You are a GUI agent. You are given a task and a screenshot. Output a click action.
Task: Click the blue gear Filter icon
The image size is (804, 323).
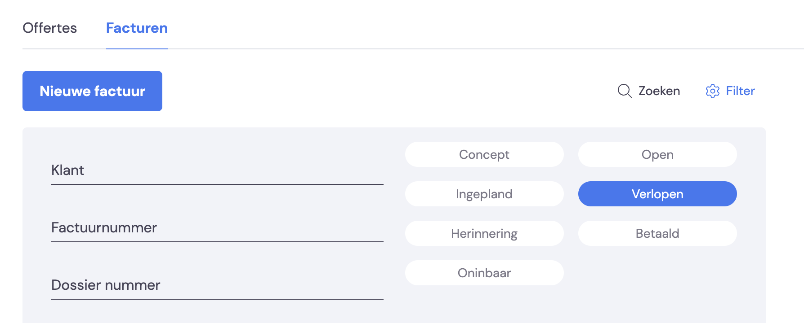tap(713, 91)
